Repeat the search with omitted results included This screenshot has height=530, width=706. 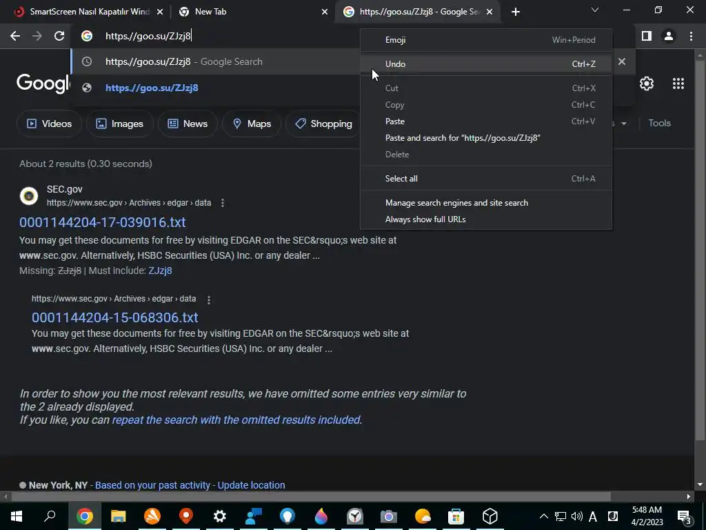[x=236, y=420]
